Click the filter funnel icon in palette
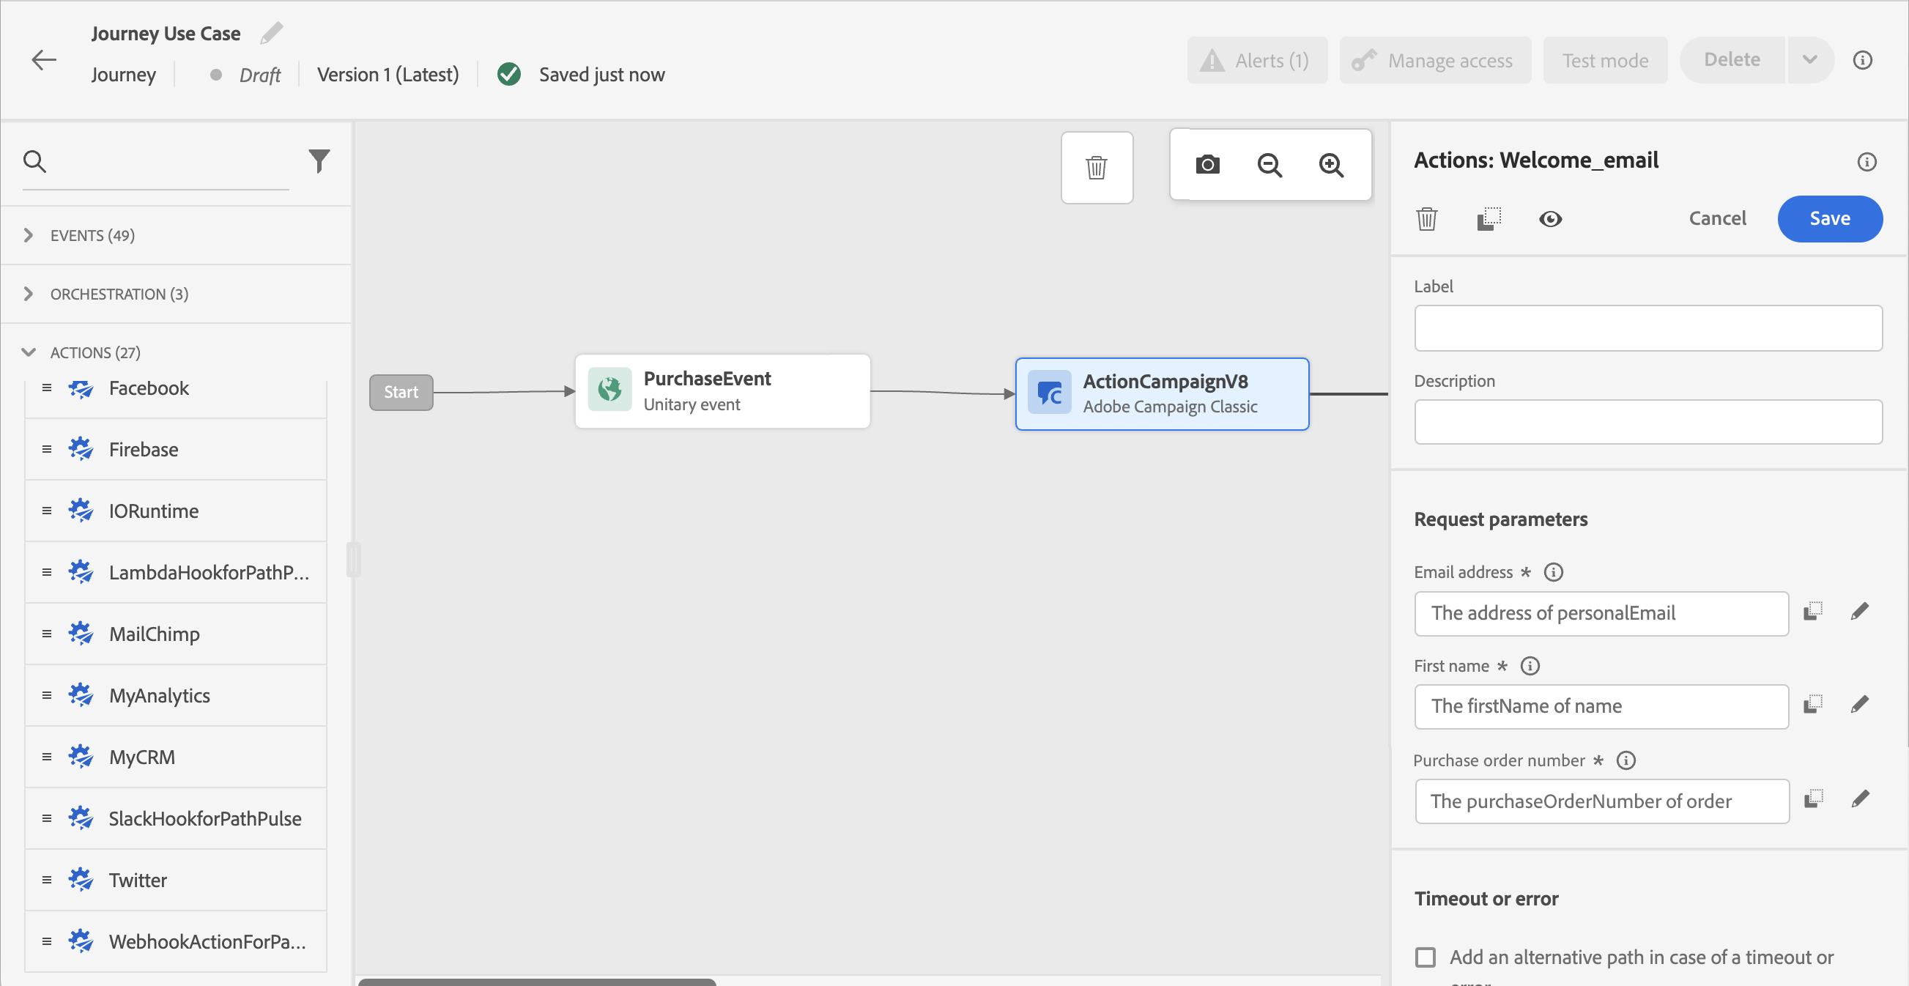This screenshot has width=1909, height=986. [319, 160]
